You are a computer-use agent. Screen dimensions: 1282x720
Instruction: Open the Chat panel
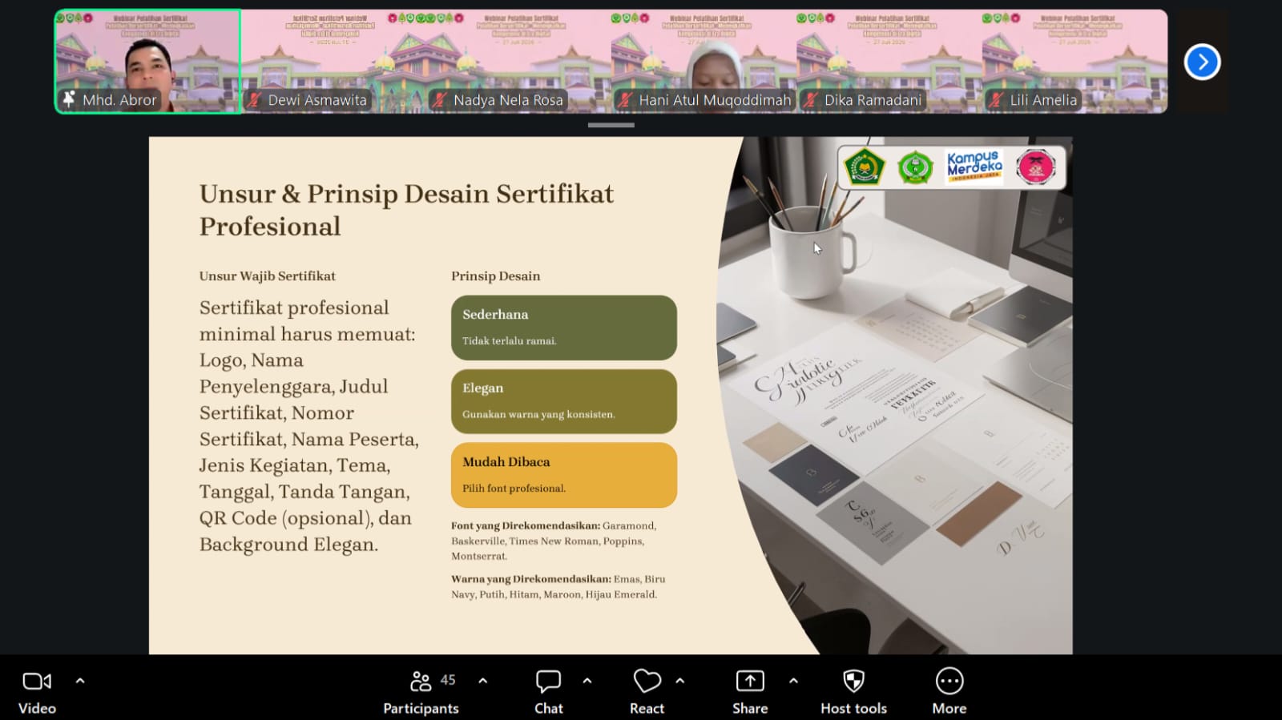pos(549,693)
